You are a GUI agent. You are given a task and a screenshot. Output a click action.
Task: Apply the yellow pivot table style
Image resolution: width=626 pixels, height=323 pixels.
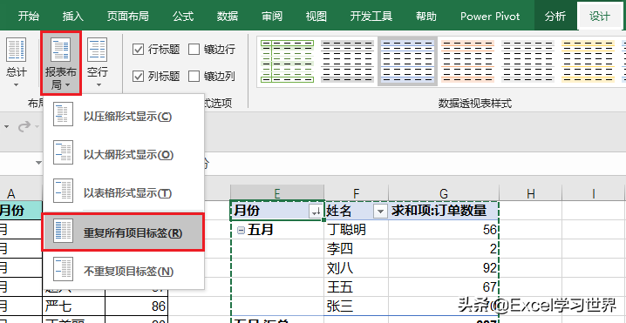pos(588,62)
